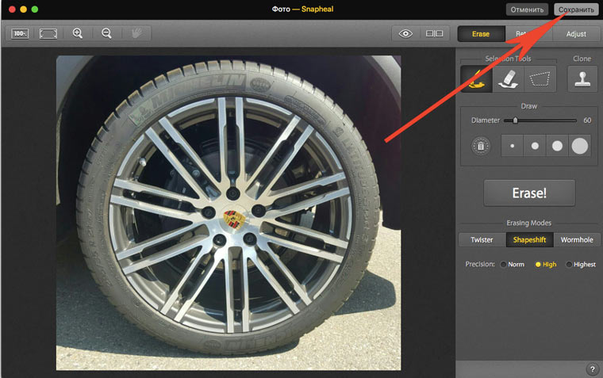Viewport: 603px width, 378px height.
Task: Zoom in with the magnifier plus icon
Action: 78,33
